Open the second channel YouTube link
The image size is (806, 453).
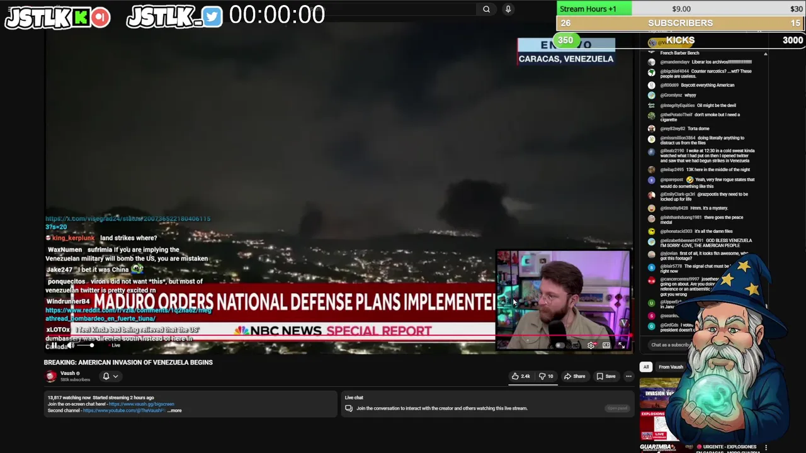coord(124,410)
